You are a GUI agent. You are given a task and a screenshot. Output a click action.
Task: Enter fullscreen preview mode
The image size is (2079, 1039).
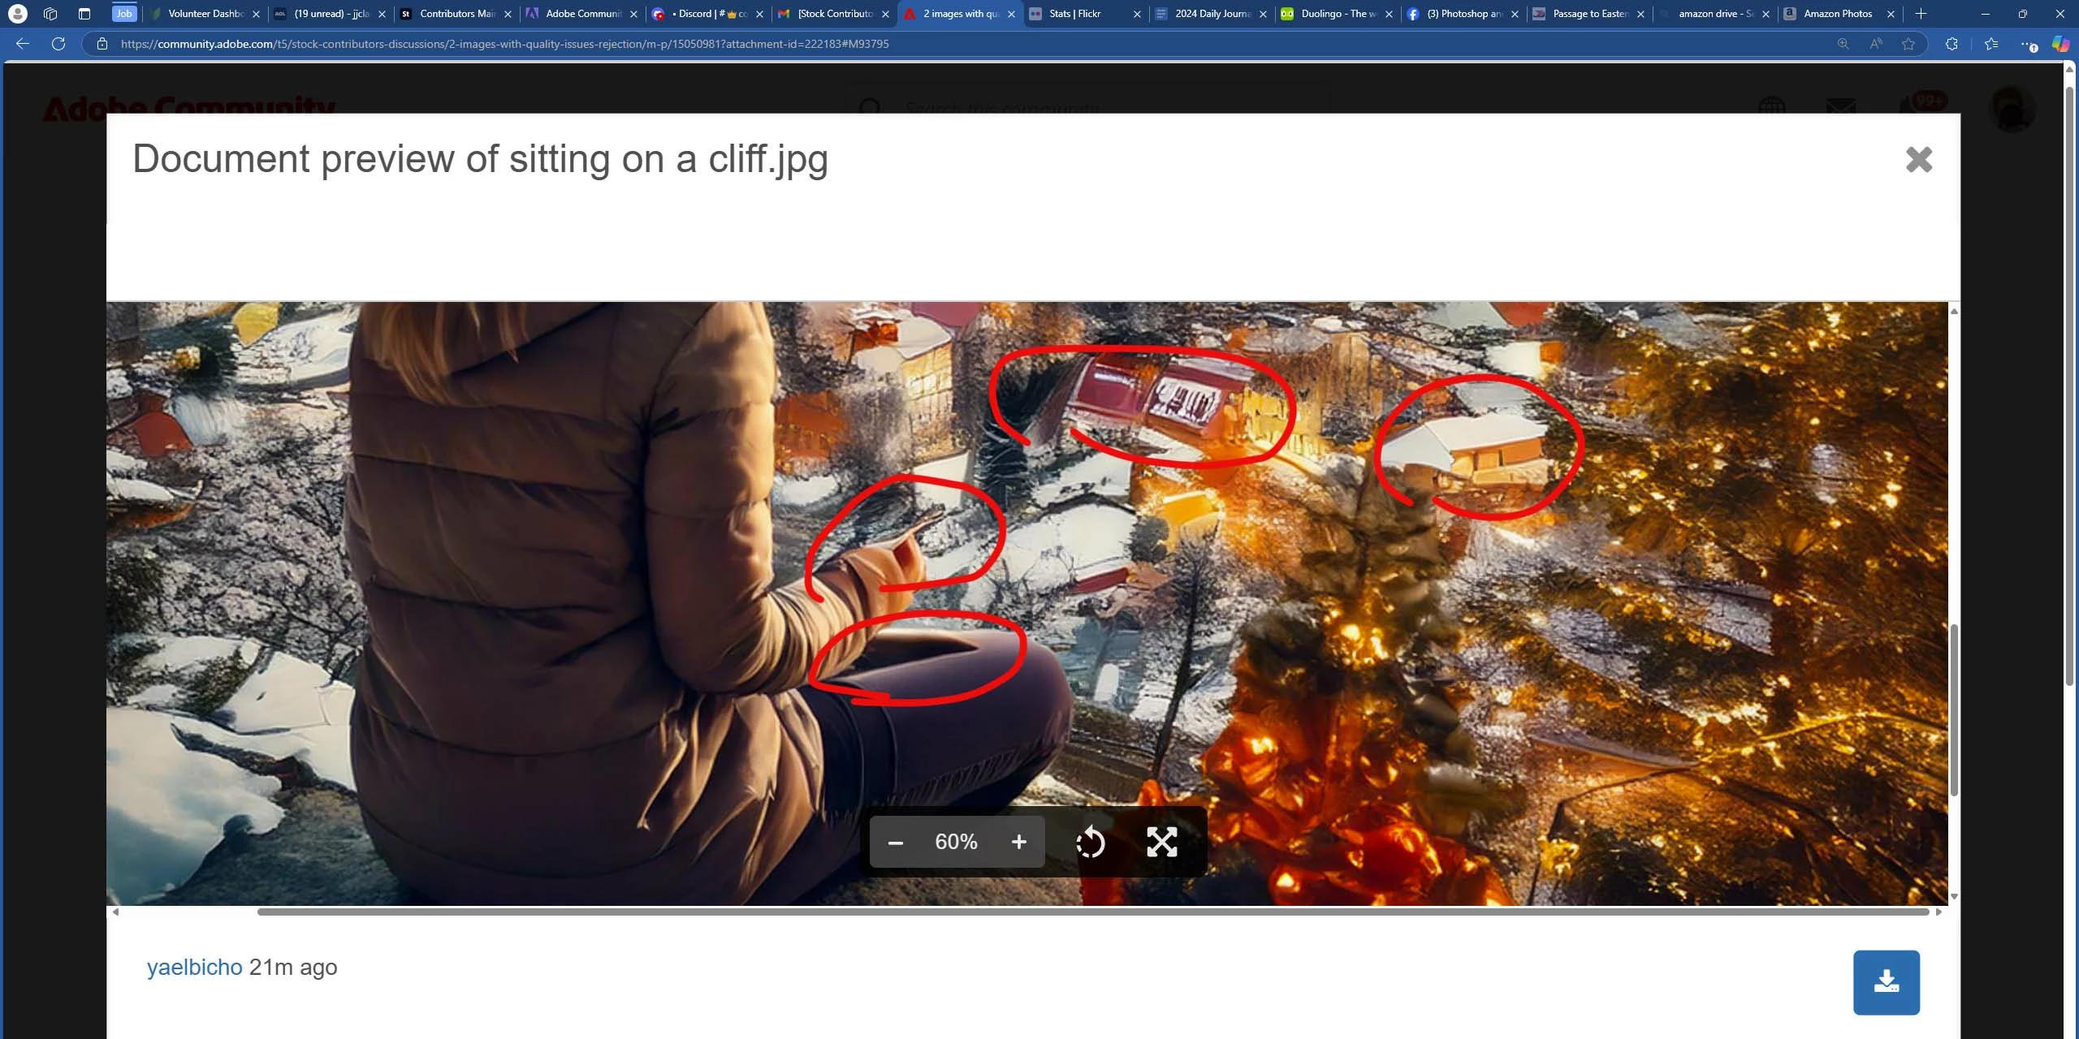1161,843
